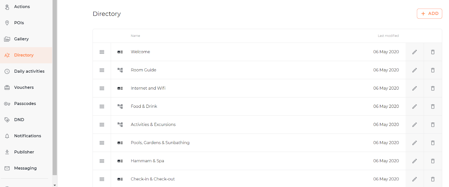Delete the Hammam & Spa entry
The width and height of the screenshot is (449, 187).
pyautogui.click(x=433, y=161)
